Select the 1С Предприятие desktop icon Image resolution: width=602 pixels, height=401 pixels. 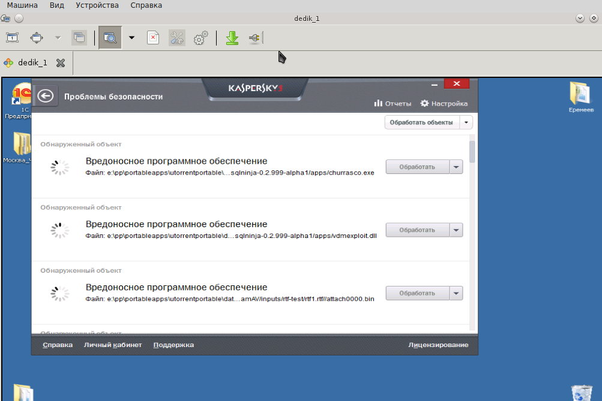[19, 101]
